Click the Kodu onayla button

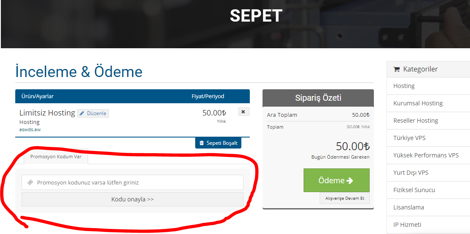coord(133,200)
